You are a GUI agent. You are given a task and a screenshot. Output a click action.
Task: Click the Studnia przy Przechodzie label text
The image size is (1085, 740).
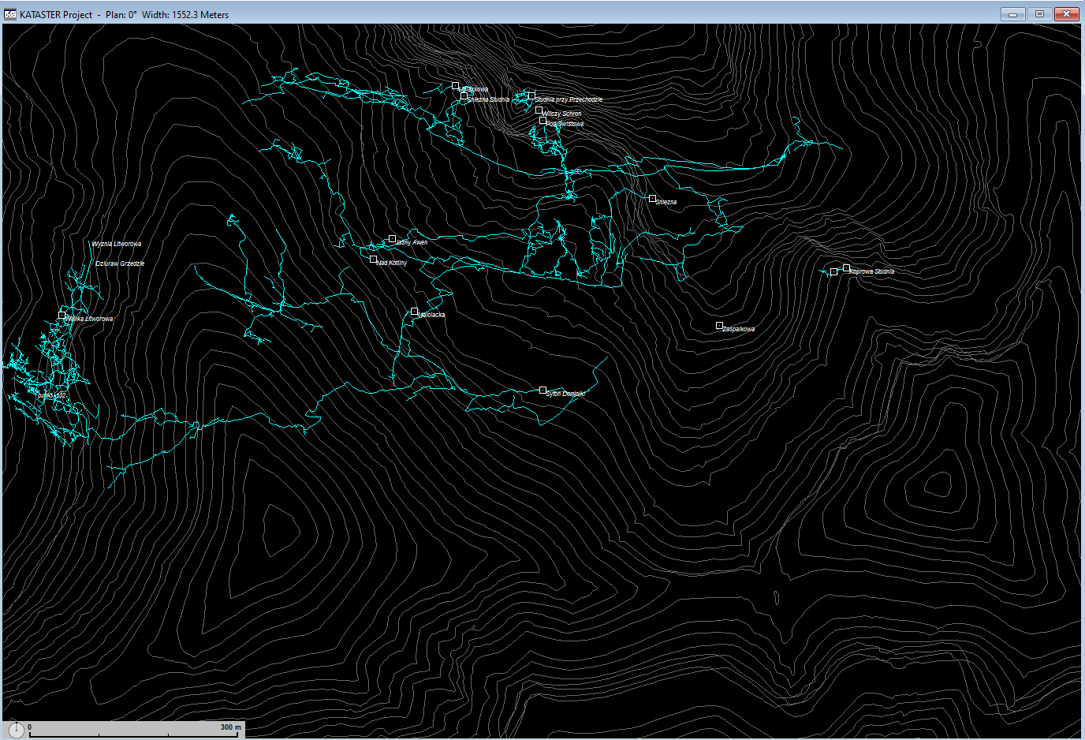[x=569, y=99]
